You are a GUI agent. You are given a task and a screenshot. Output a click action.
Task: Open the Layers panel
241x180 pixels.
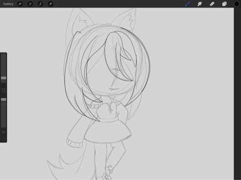224,4
